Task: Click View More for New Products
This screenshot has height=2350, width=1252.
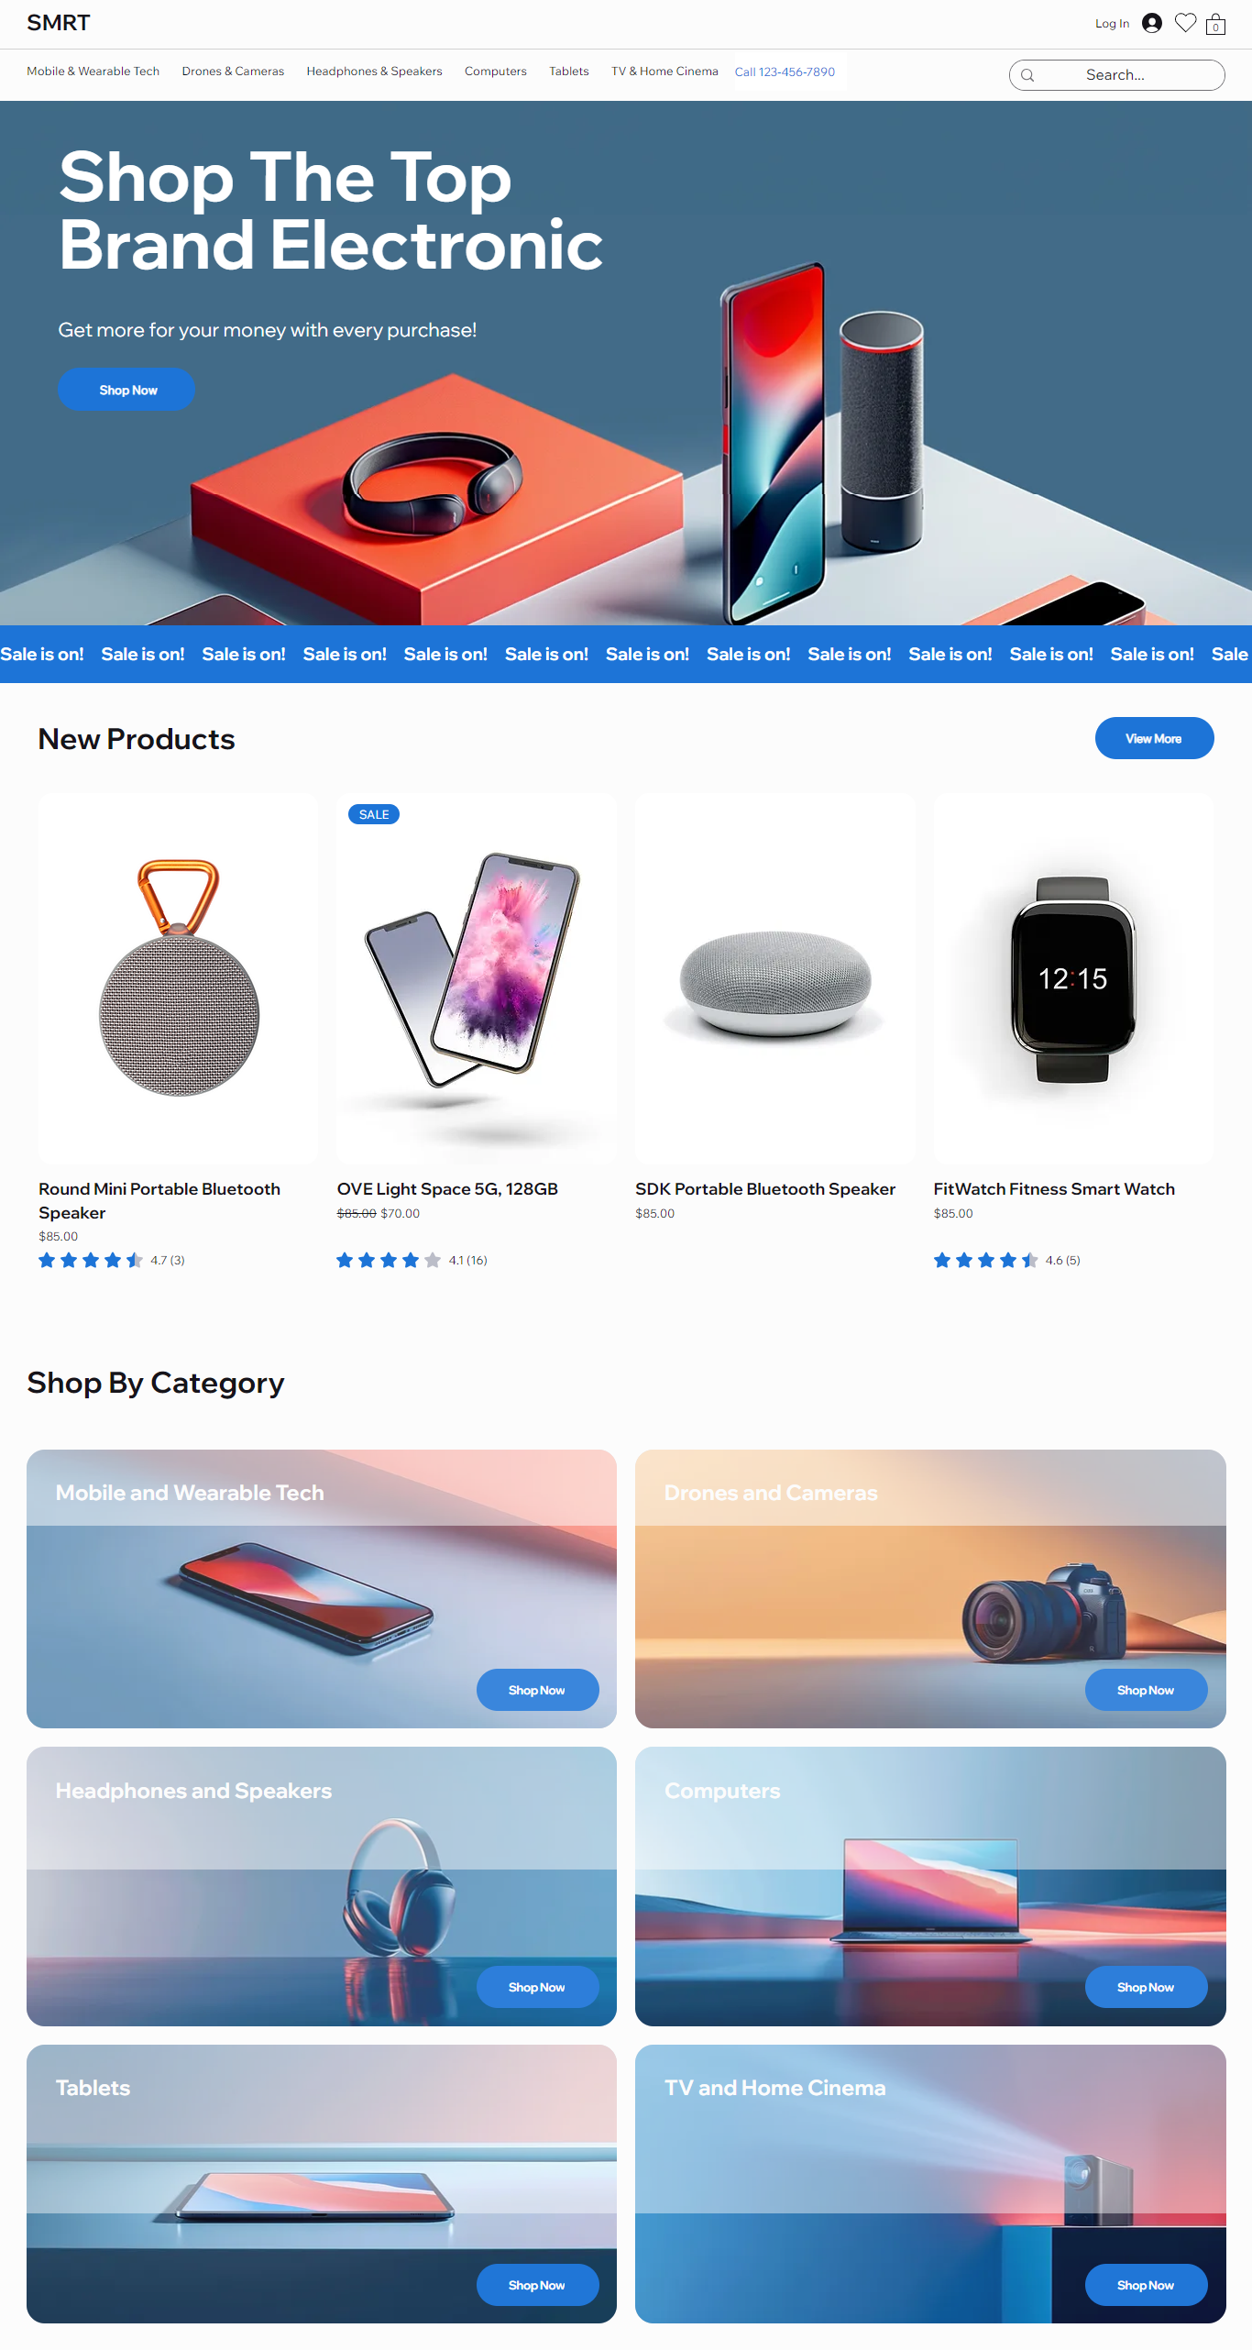Action: (1154, 738)
